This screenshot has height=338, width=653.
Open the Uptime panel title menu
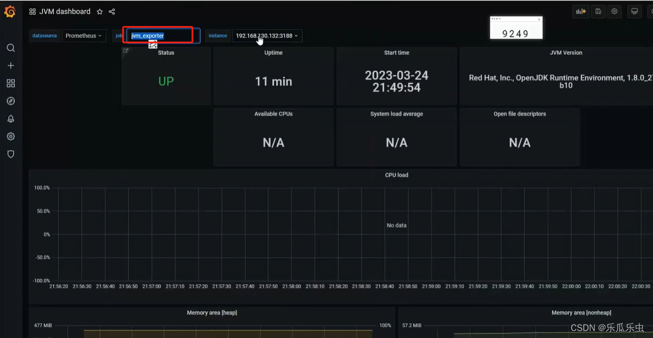pyautogui.click(x=274, y=53)
